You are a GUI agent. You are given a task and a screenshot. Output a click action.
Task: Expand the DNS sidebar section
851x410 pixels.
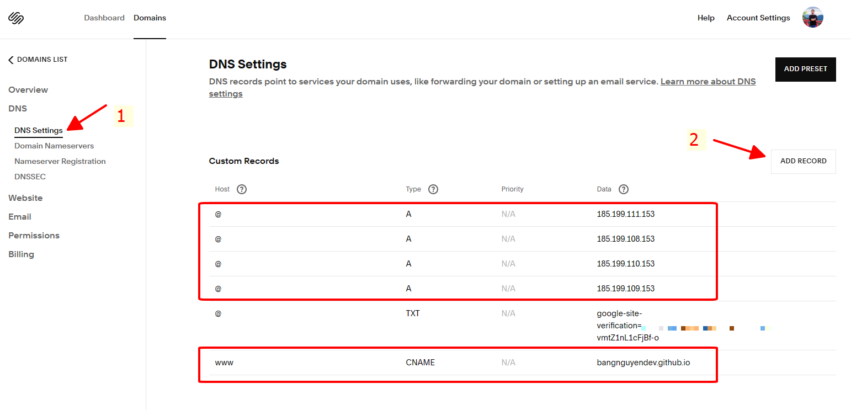[x=18, y=109]
